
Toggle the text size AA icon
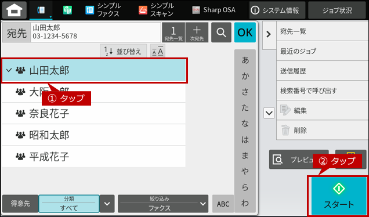(x=158, y=51)
